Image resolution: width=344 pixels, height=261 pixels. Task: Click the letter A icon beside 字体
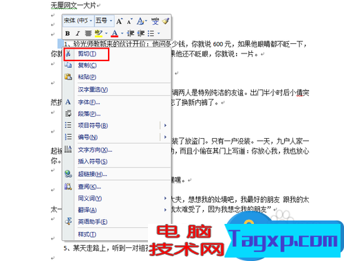(x=68, y=102)
